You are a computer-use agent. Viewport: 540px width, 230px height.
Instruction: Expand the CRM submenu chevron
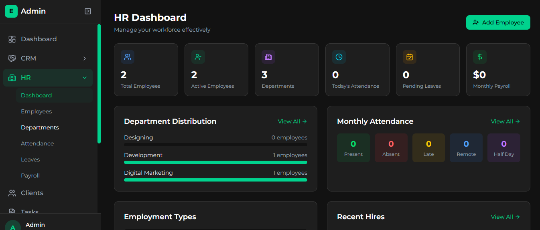click(85, 59)
